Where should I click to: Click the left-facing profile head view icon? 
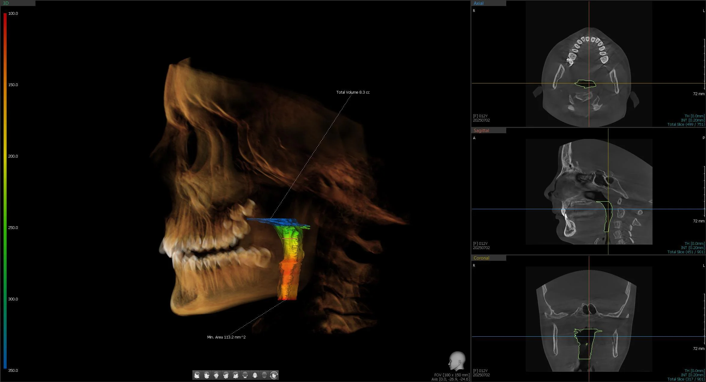click(197, 375)
